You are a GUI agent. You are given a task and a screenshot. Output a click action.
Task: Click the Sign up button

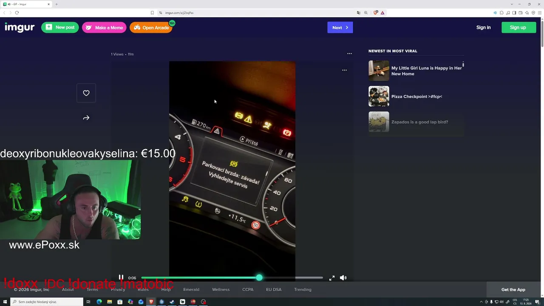point(518,28)
